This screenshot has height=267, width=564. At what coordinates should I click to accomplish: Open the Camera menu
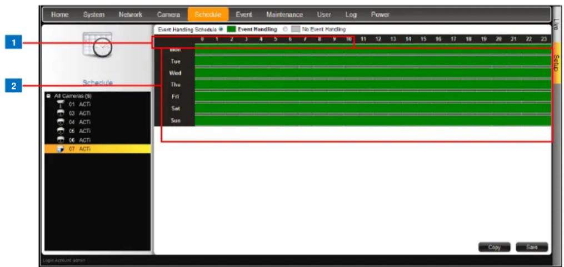click(168, 15)
